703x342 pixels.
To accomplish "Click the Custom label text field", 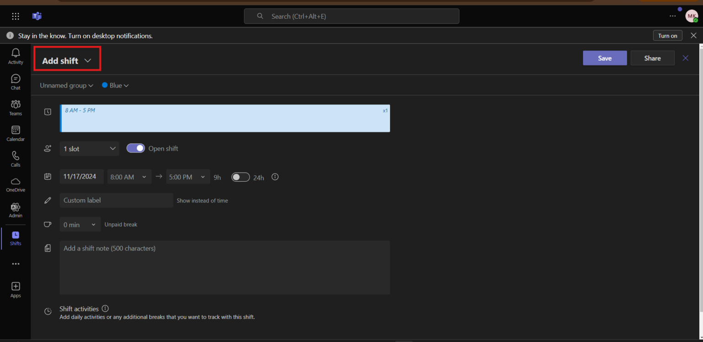I will tap(116, 201).
